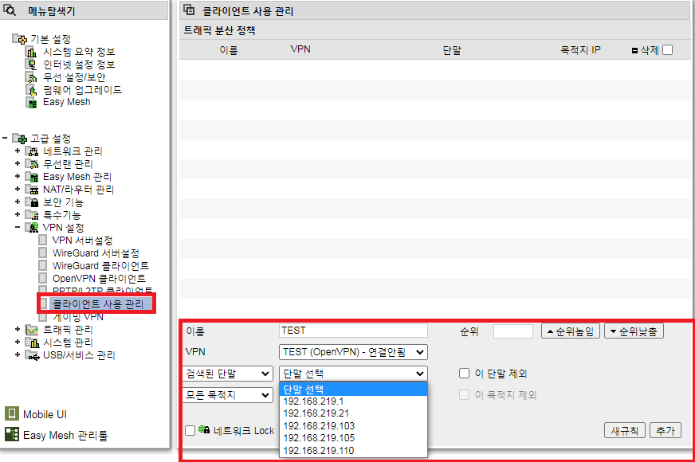Click the 클라이언트 사용 관리 header icon
This screenshot has height=462, width=695.
click(189, 10)
